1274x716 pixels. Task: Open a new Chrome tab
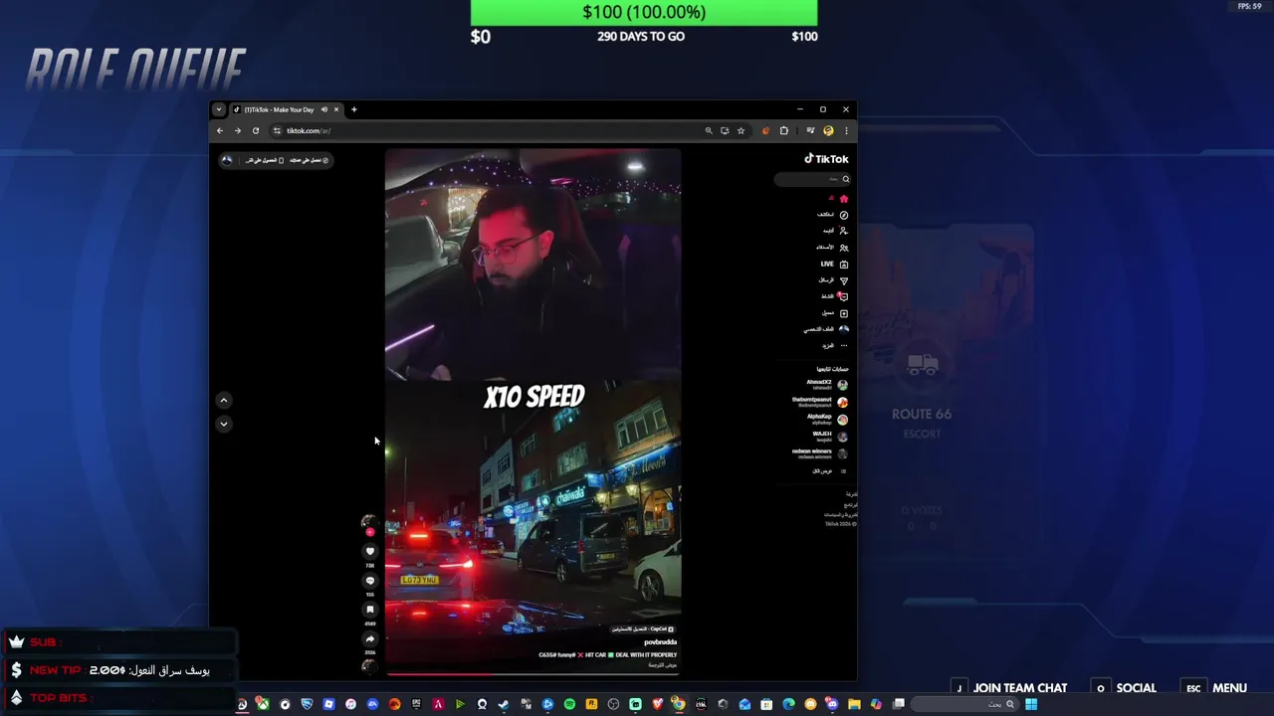[354, 109]
